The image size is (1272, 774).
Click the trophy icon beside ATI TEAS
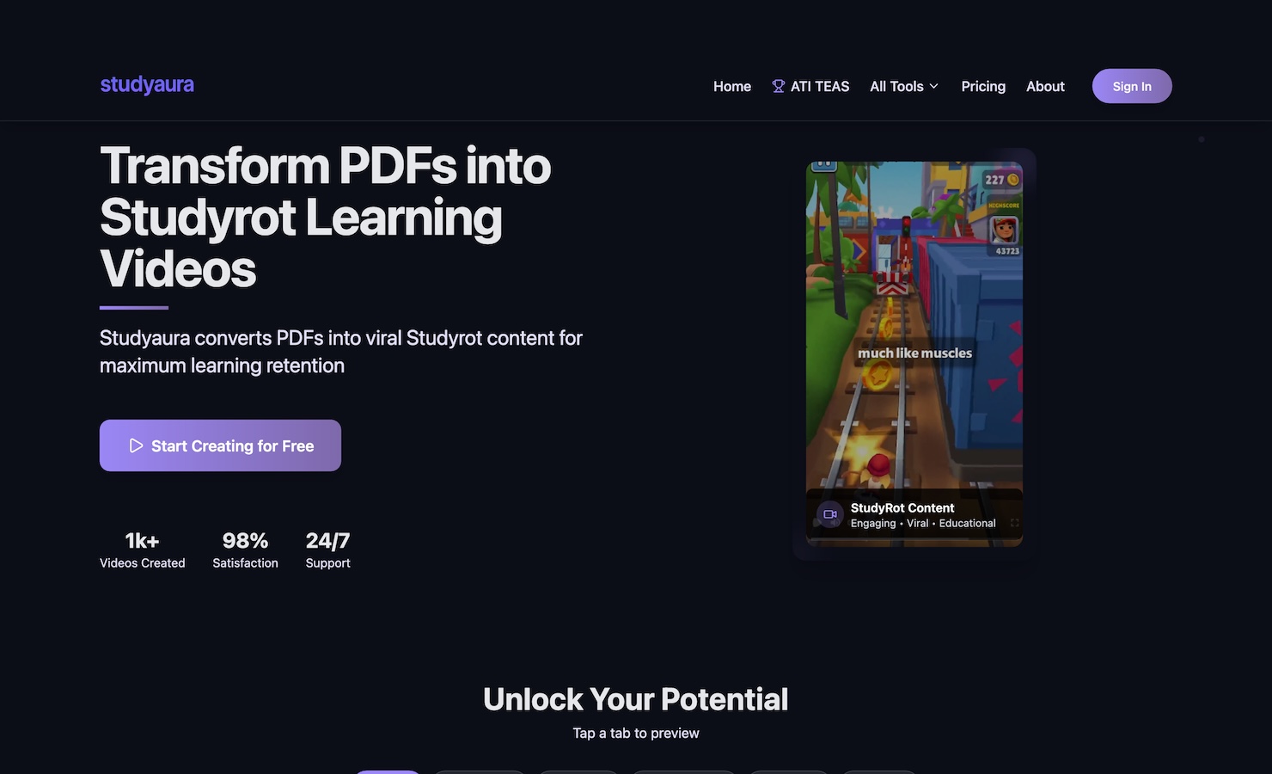point(779,85)
